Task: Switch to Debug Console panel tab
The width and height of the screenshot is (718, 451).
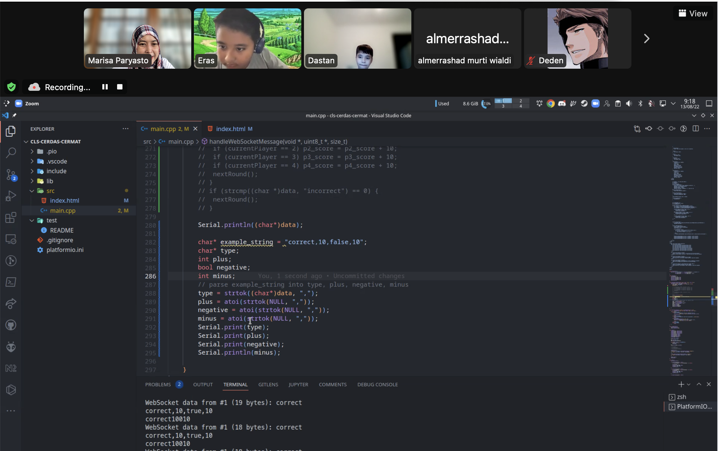Action: (x=377, y=385)
